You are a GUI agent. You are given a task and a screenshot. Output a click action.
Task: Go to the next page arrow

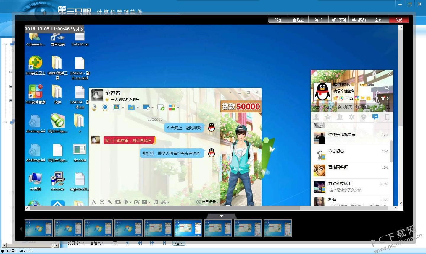[152, 243]
